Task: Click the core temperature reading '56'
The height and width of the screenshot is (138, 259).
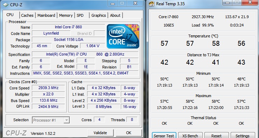Action: 241,43
